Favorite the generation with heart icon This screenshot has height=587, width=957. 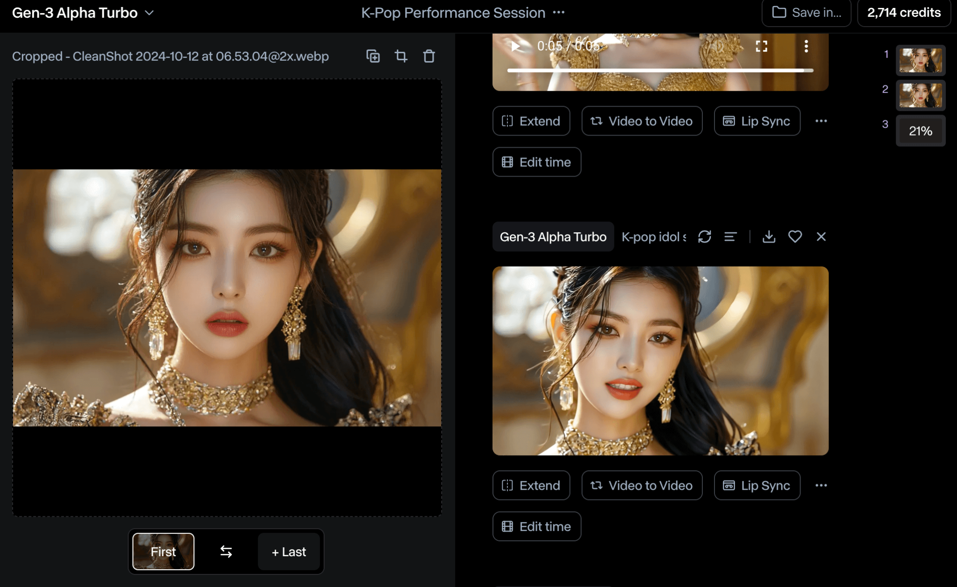[x=795, y=237]
